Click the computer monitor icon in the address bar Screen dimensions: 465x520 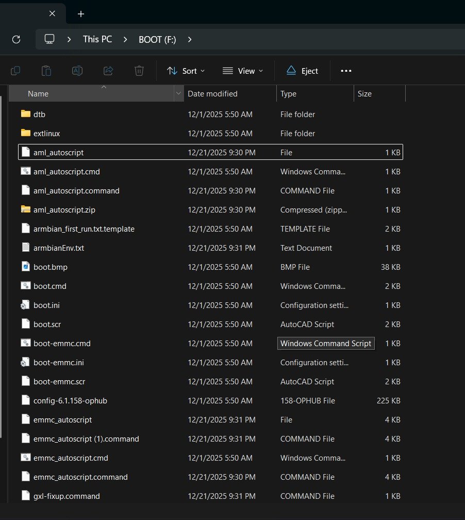click(49, 39)
